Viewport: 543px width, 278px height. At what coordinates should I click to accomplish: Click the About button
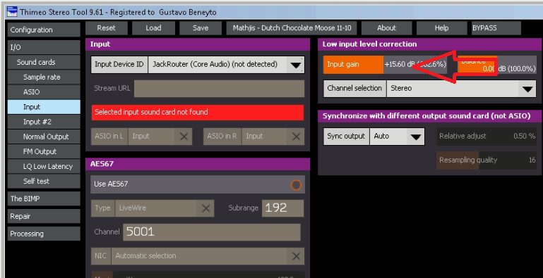point(386,28)
